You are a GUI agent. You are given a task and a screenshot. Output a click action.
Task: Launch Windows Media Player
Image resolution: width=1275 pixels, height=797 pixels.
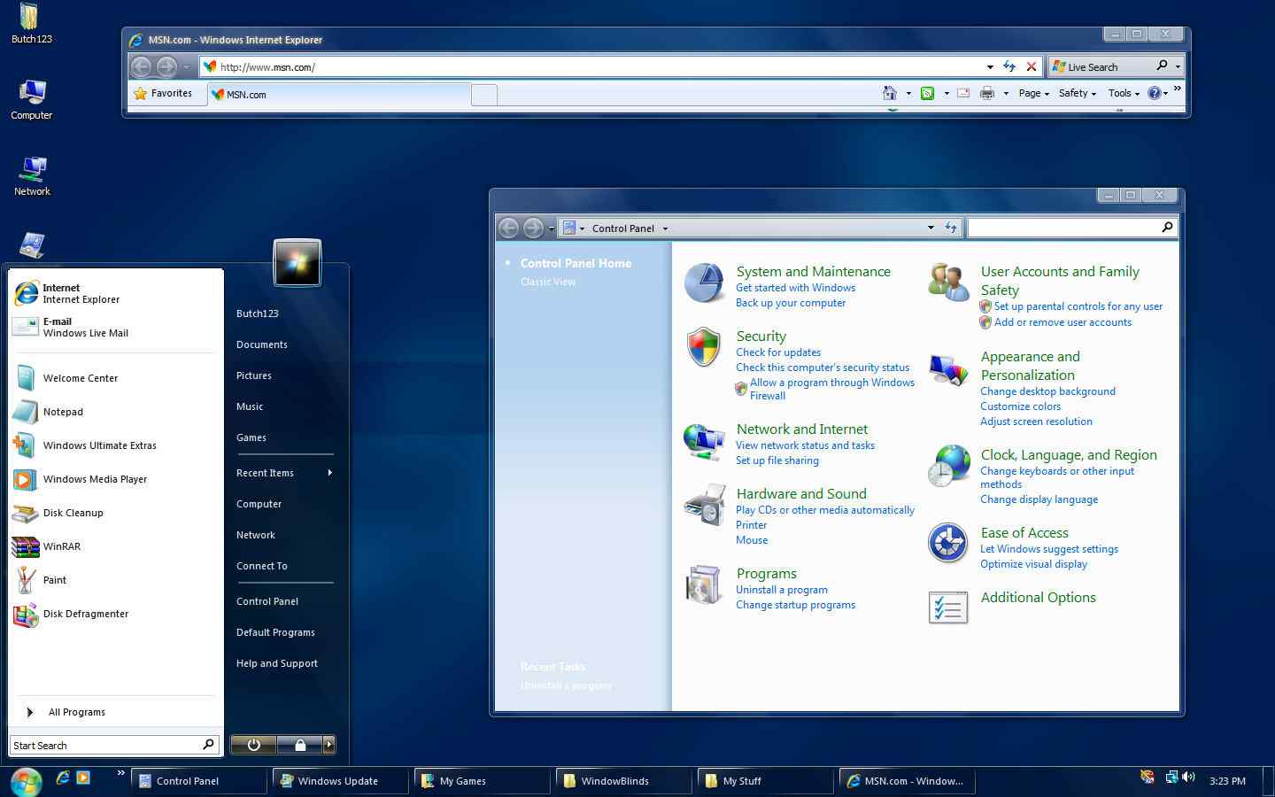pos(114,479)
